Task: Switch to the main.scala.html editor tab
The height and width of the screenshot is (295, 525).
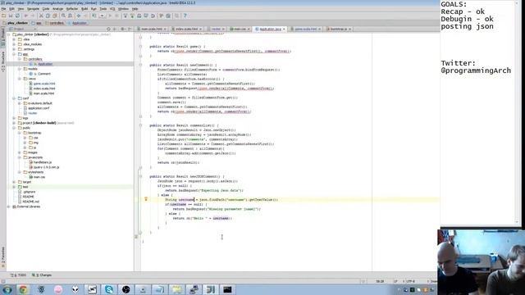Action: (152, 29)
